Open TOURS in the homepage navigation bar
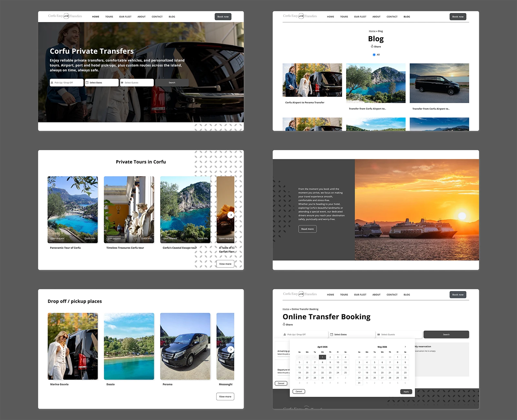This screenshot has width=517, height=420. [x=109, y=16]
